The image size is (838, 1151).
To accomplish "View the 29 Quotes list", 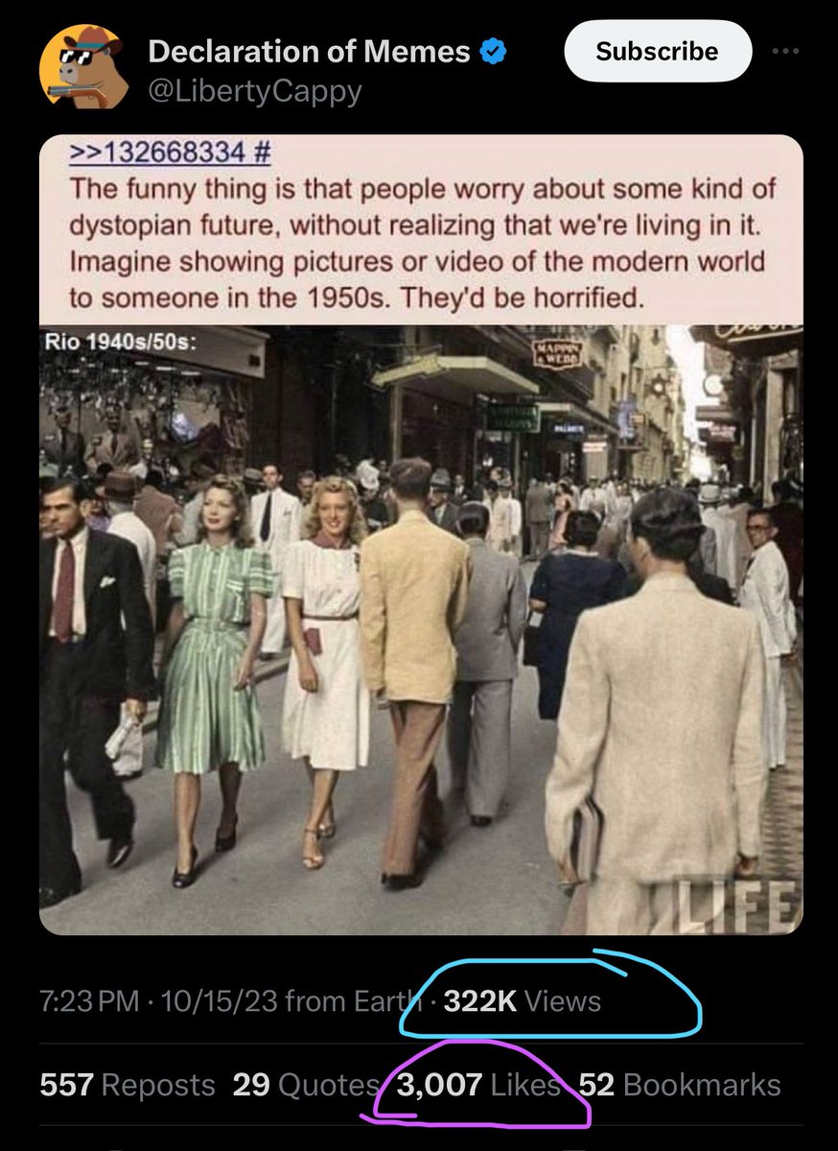I will coord(306,1085).
